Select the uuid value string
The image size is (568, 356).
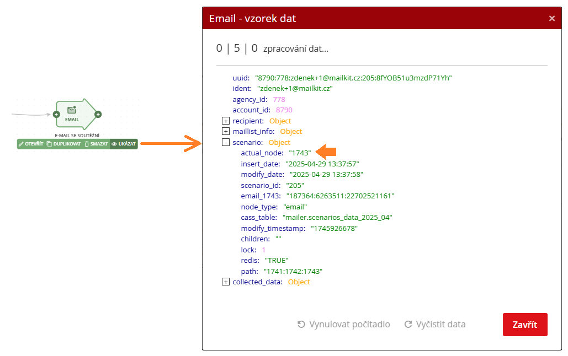coord(353,78)
